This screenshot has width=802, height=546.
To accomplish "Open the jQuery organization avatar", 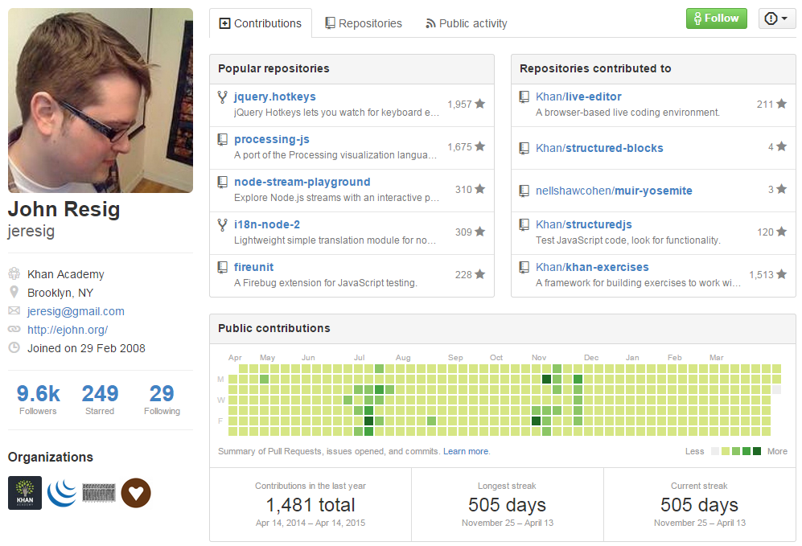I will [x=61, y=493].
